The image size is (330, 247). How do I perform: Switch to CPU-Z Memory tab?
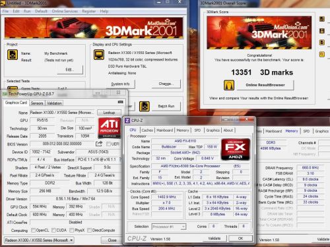point(183,130)
